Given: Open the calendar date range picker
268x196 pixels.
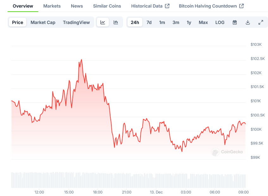Looking at the screenshot, I should [235, 22].
